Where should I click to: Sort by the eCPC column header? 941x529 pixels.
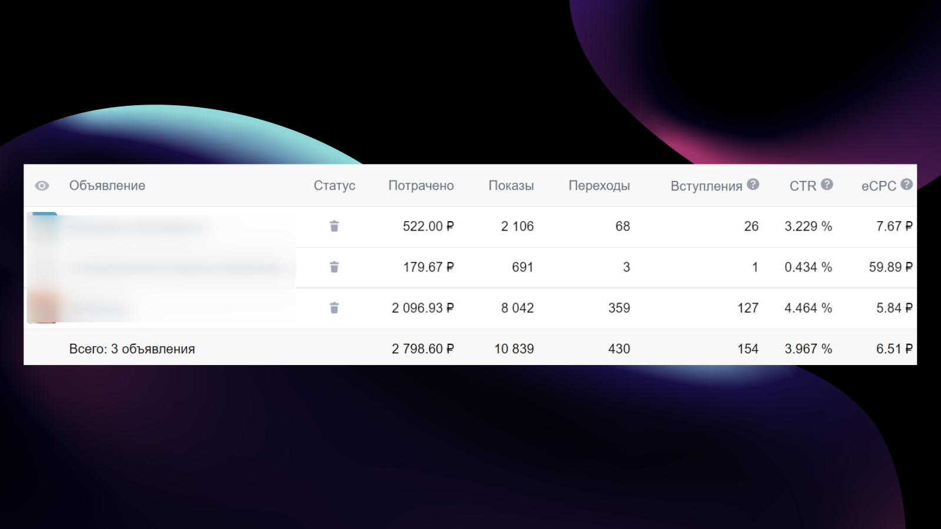coord(879,186)
